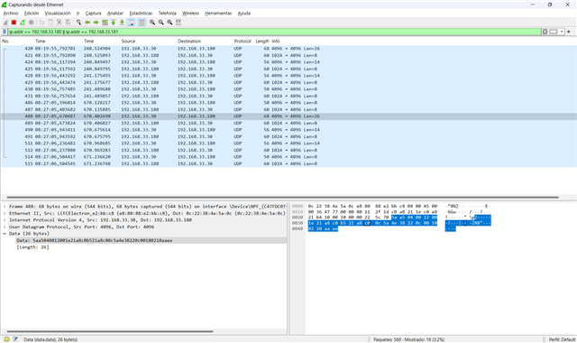Open the Wireless menu
577x343 pixels.
190,14
